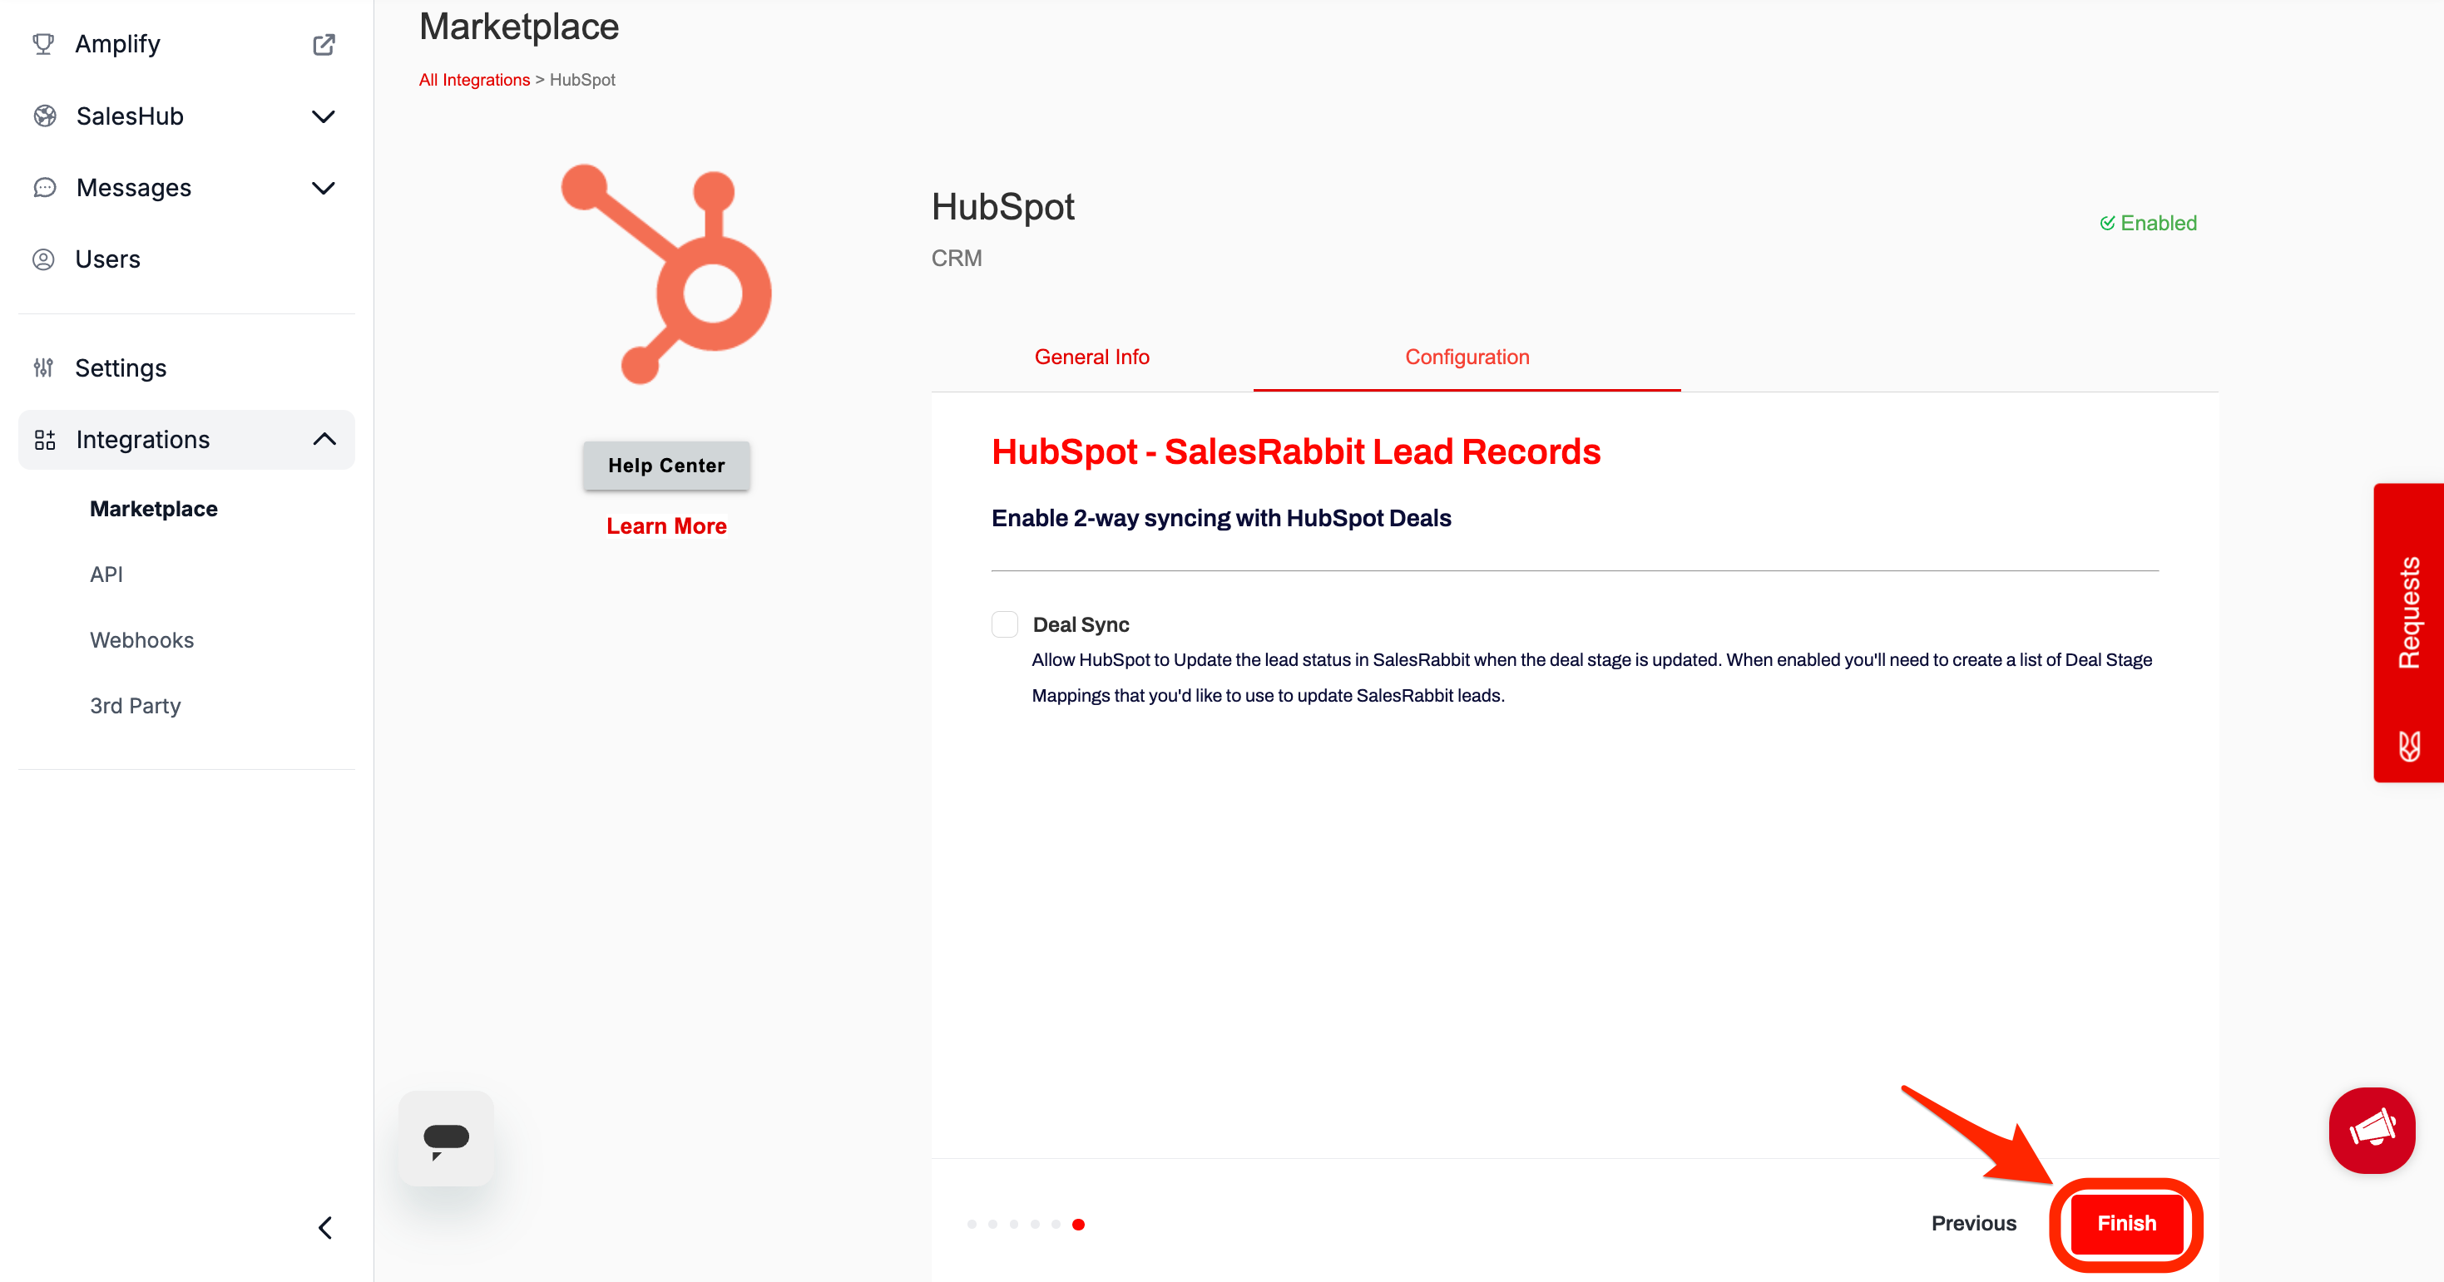
Task: Expand the Messages menu chevron
Action: [x=324, y=188]
